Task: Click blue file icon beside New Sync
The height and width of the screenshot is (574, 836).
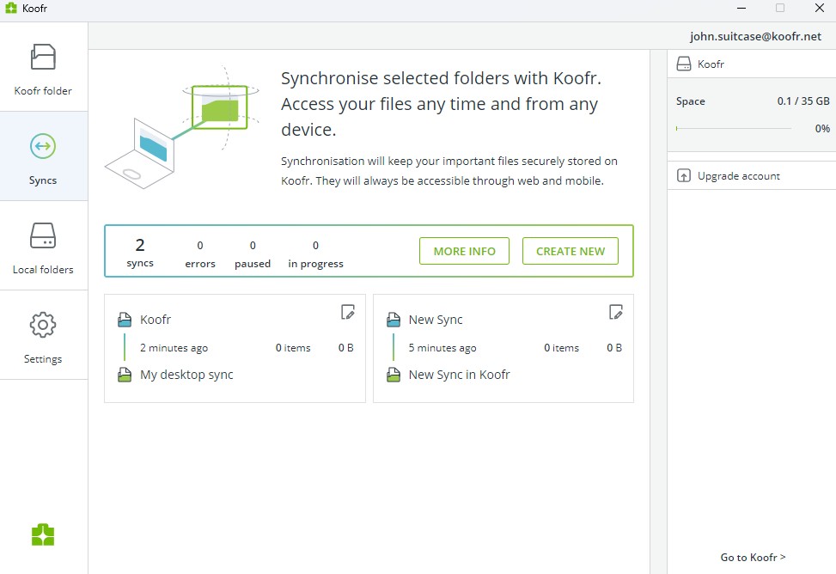Action: tap(394, 320)
